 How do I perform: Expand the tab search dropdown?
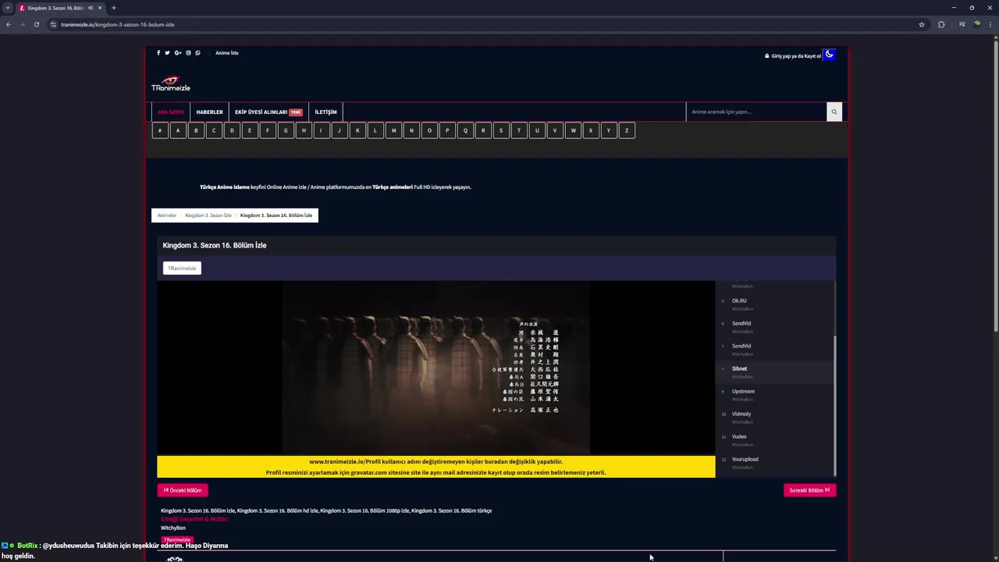8,8
